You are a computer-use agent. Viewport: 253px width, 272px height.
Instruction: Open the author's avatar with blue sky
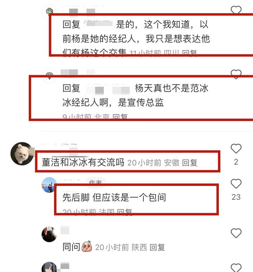tap(49, 185)
